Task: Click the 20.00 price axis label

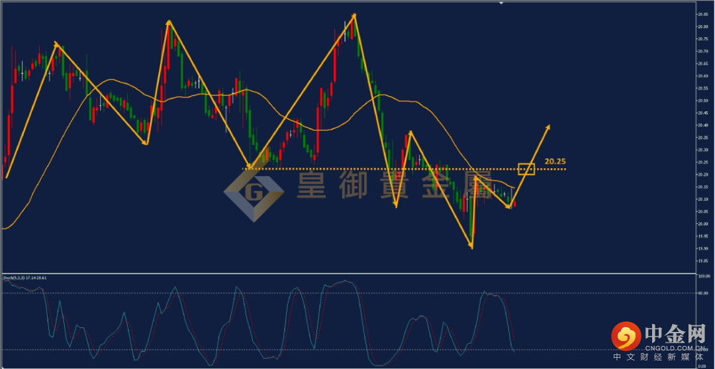Action: click(702, 223)
